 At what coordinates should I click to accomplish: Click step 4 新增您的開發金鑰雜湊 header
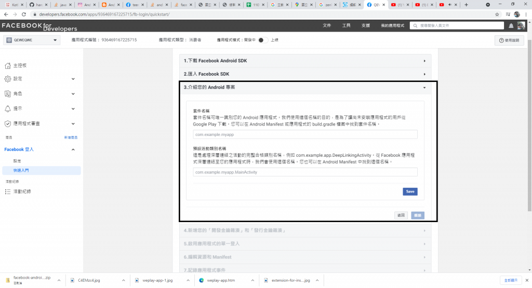tap(305, 230)
